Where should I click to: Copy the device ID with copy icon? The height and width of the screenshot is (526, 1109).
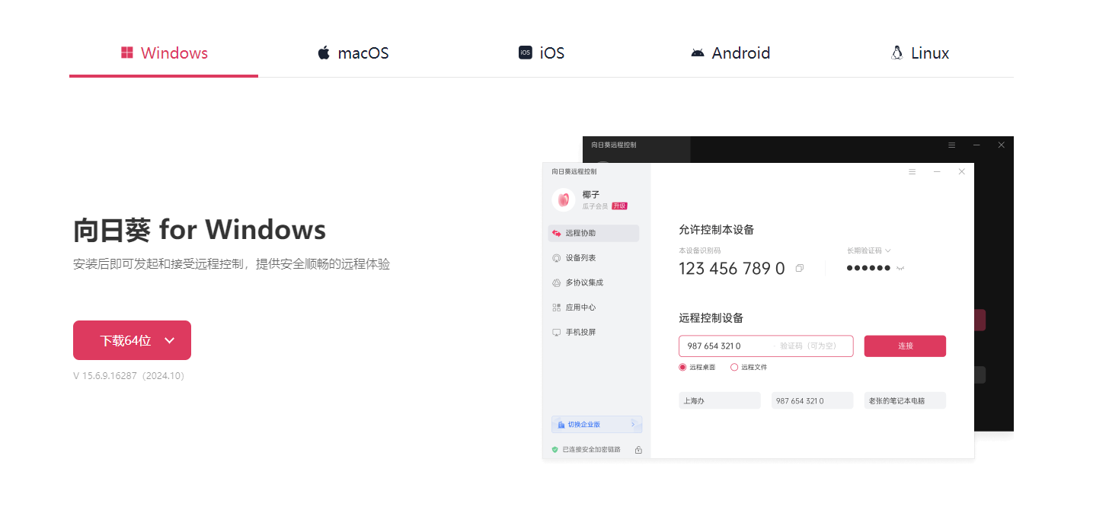[799, 268]
